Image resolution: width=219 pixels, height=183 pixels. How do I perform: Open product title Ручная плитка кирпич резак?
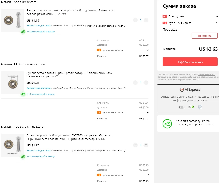coord(70,12)
